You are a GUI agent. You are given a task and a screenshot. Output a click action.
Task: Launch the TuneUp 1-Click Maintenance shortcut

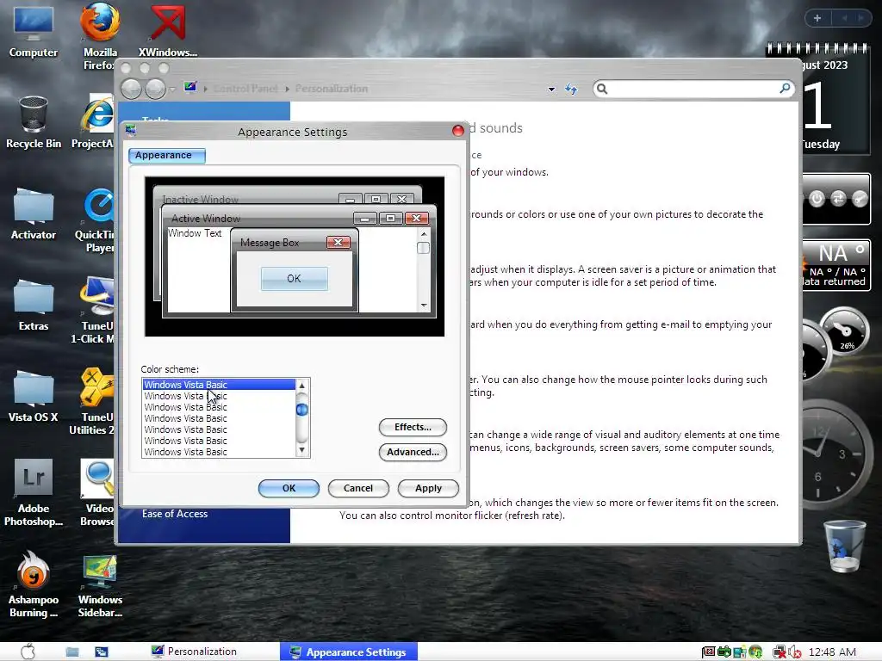point(93,311)
